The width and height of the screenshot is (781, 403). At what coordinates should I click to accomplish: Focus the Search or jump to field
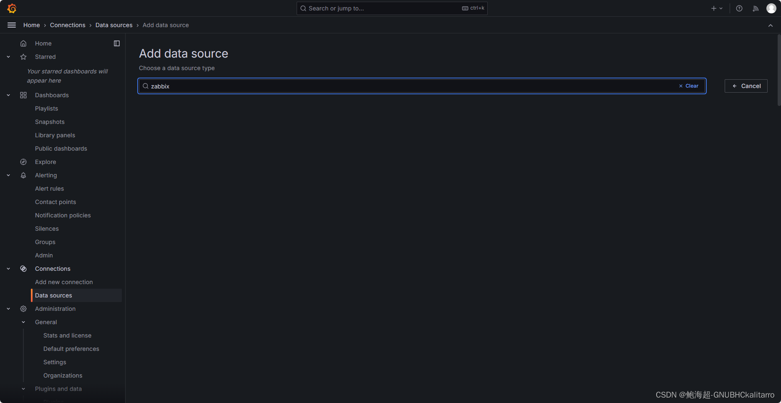pos(392,8)
